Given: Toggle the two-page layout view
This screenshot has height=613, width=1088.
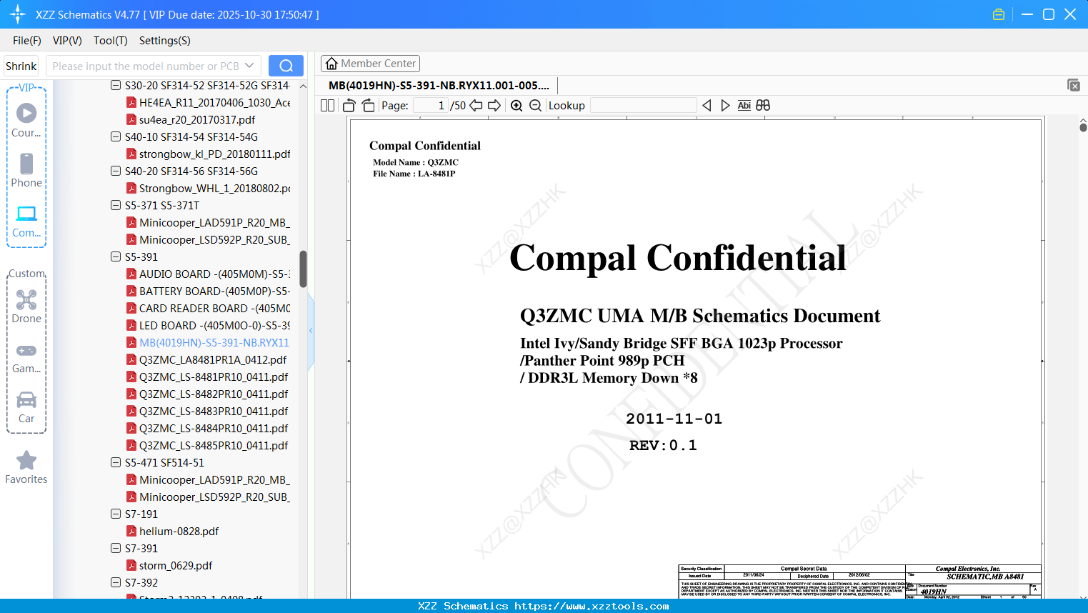Looking at the screenshot, I should coord(328,106).
